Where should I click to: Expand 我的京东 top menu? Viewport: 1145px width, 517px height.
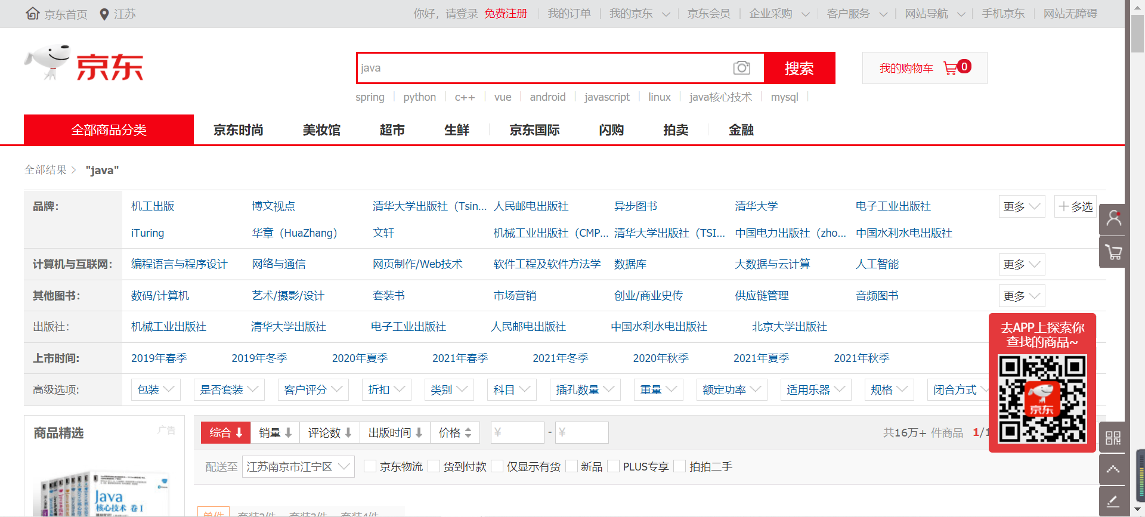(x=639, y=14)
